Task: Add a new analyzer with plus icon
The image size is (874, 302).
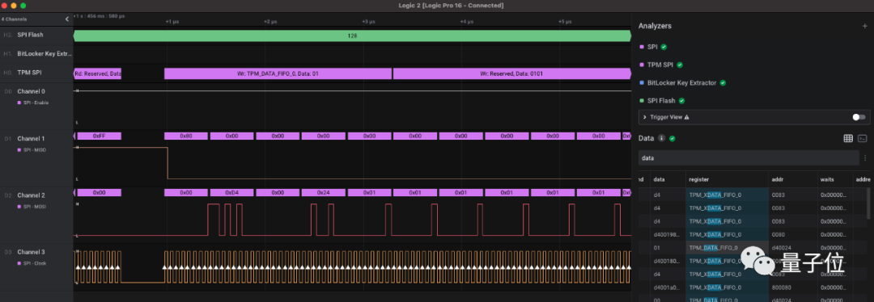Action: pos(864,26)
